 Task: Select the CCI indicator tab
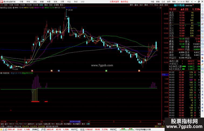click(25, 124)
